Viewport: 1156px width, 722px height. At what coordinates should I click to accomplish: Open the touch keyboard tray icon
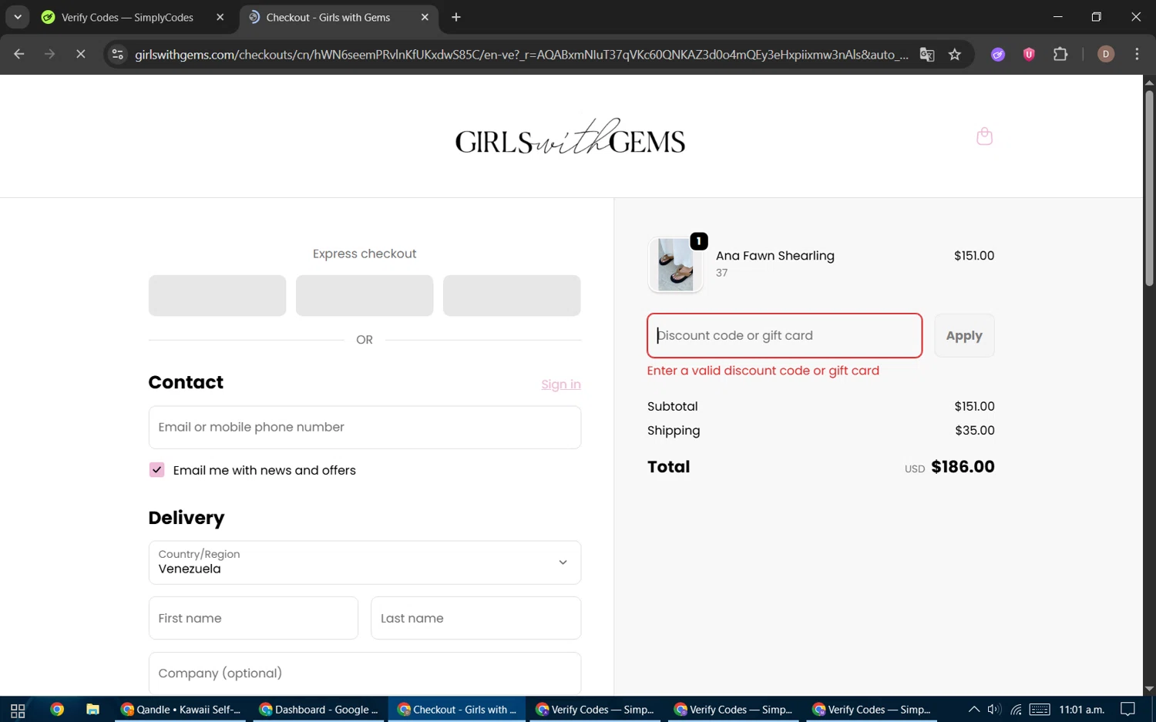pos(1040,710)
